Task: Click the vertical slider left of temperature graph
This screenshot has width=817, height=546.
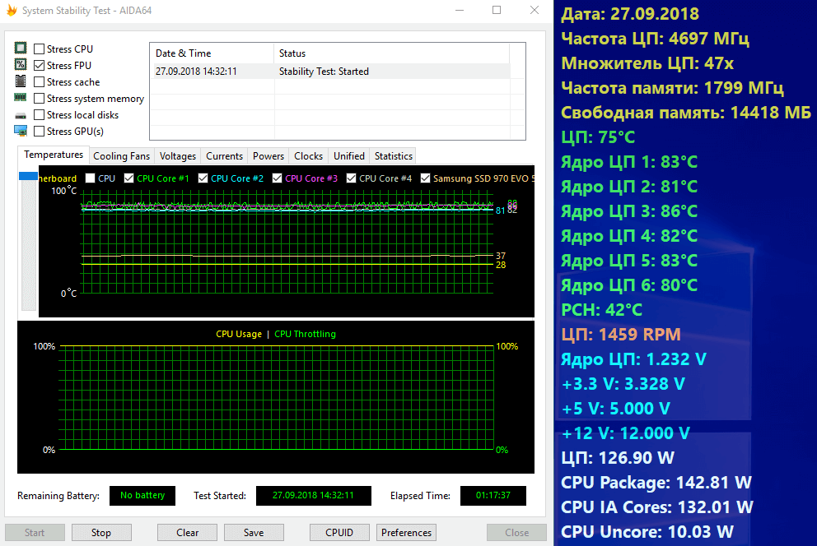Action: click(28, 176)
